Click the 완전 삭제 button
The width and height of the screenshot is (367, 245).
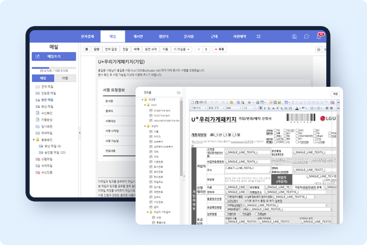[151, 49]
